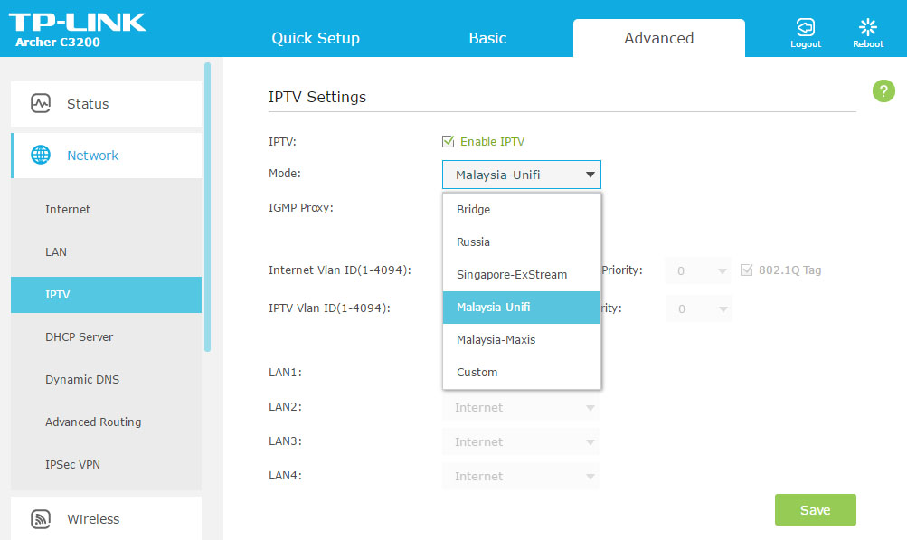Choose Bridge from the mode list
Screen dimensions: 907x540
tap(521, 210)
